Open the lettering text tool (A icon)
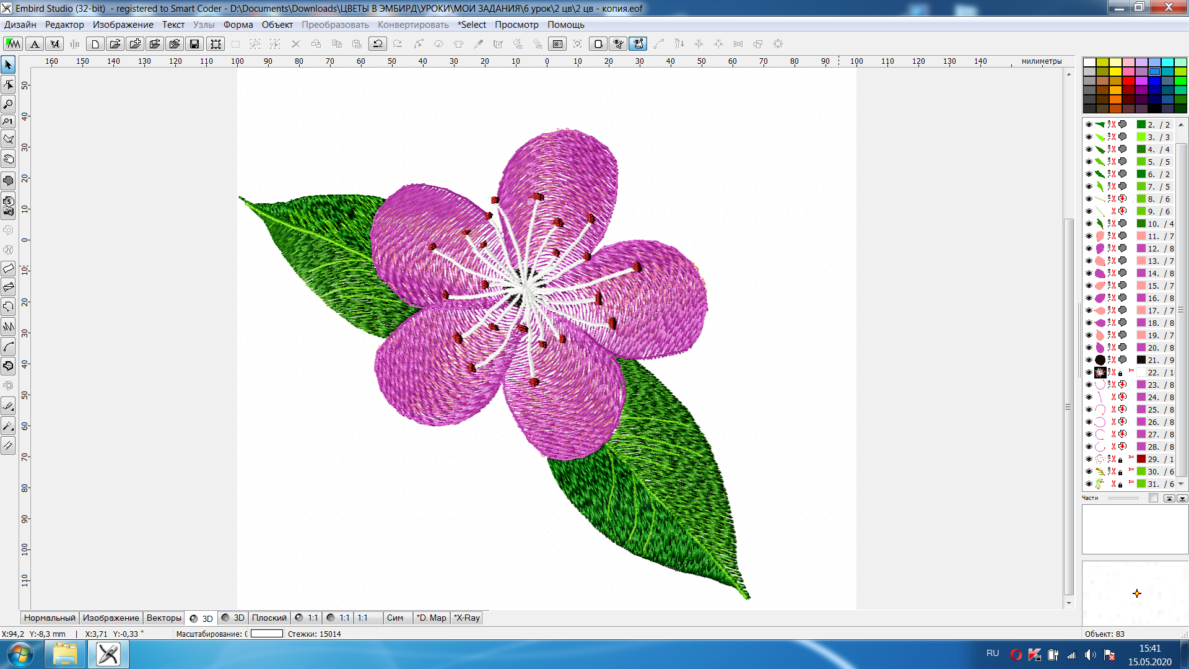This screenshot has width=1189, height=669. coord(35,44)
